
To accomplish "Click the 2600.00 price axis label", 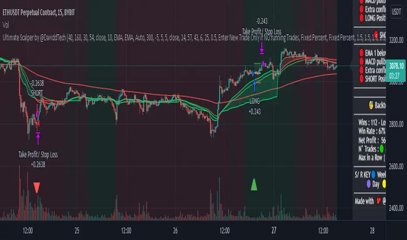I will 396,166.
